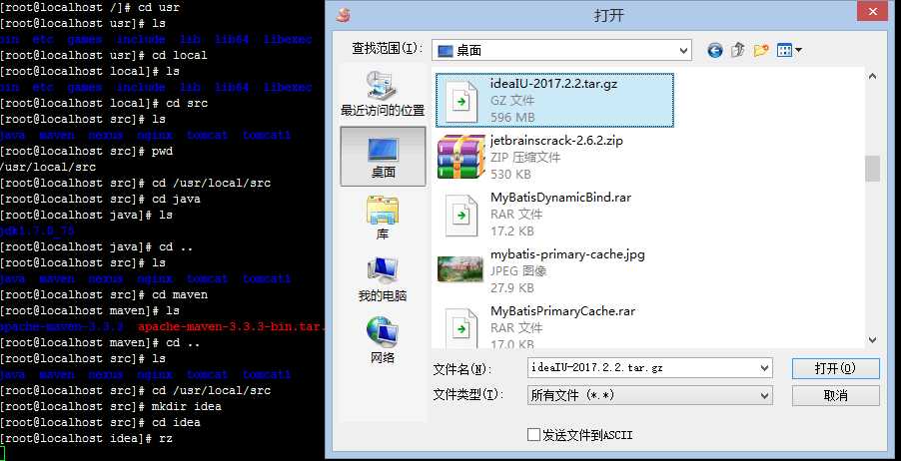Open Recent Places (最近访问的位置) shortcut
The width and height of the screenshot is (901, 461).
pyautogui.click(x=383, y=94)
